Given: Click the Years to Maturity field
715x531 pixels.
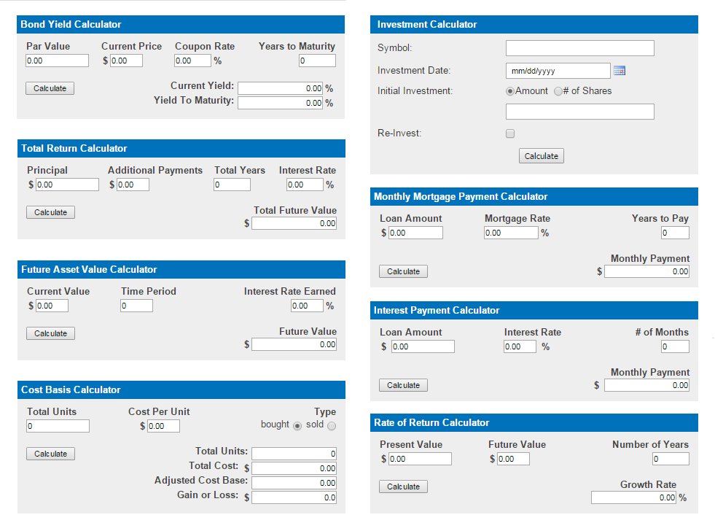Looking at the screenshot, I should coord(317,61).
